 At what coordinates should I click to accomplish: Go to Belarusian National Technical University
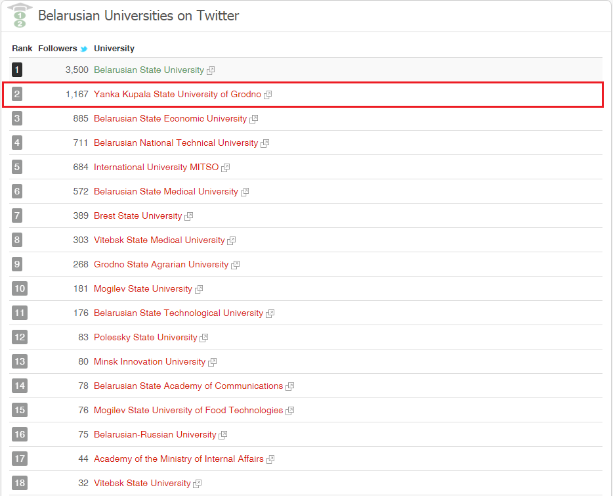pyautogui.click(x=176, y=143)
